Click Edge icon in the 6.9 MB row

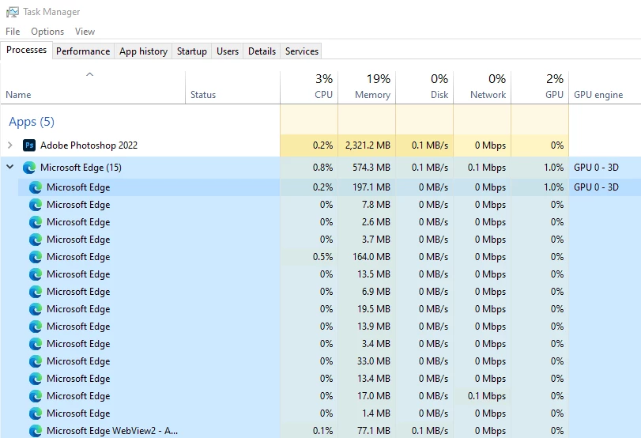(36, 292)
